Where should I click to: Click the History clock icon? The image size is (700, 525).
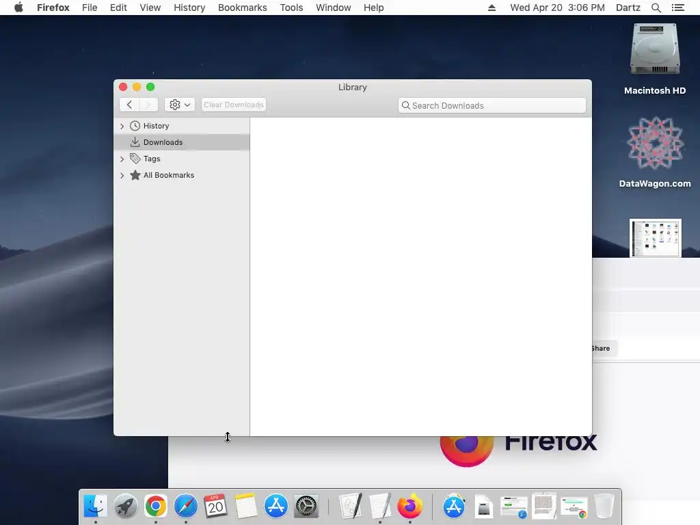pos(135,126)
